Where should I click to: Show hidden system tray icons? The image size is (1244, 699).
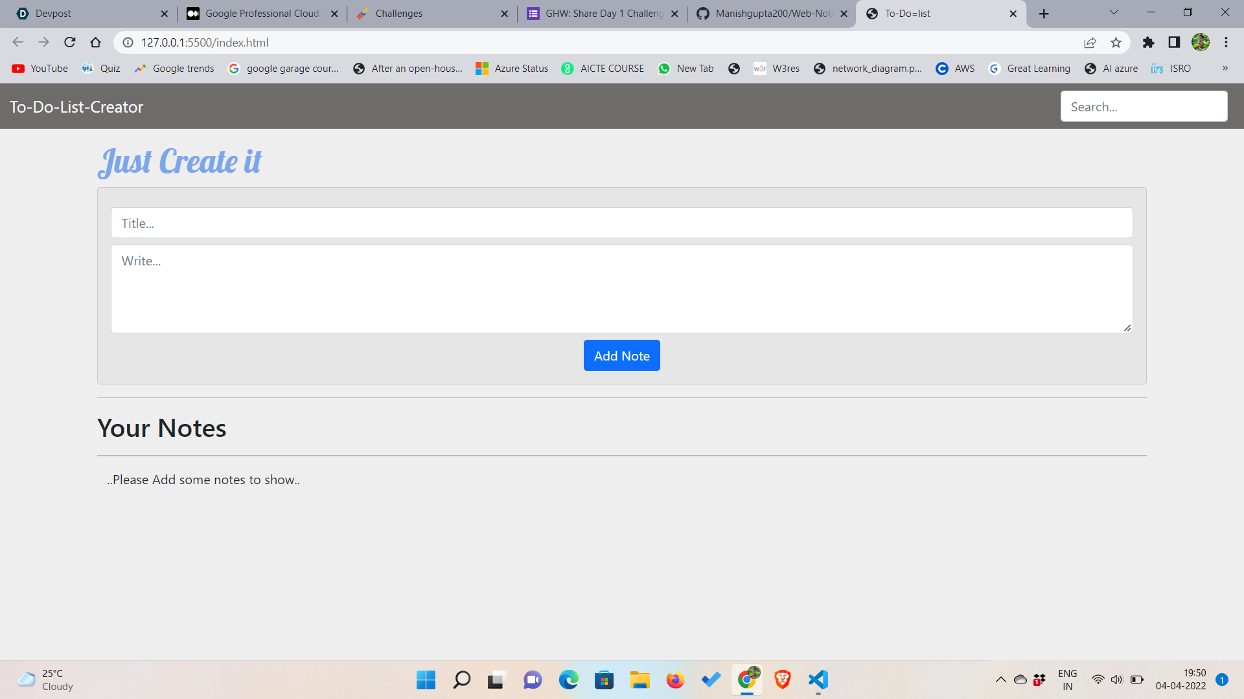1000,680
